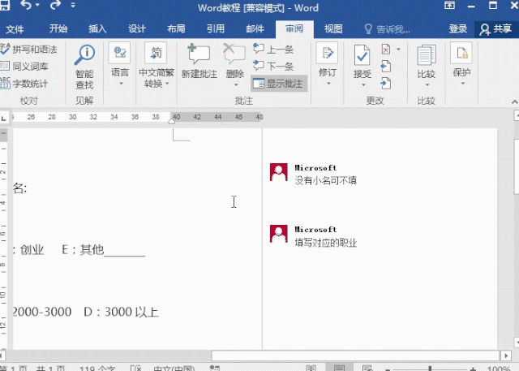
Task: Expand the 比较 dropdown arrow
Action: (427, 84)
